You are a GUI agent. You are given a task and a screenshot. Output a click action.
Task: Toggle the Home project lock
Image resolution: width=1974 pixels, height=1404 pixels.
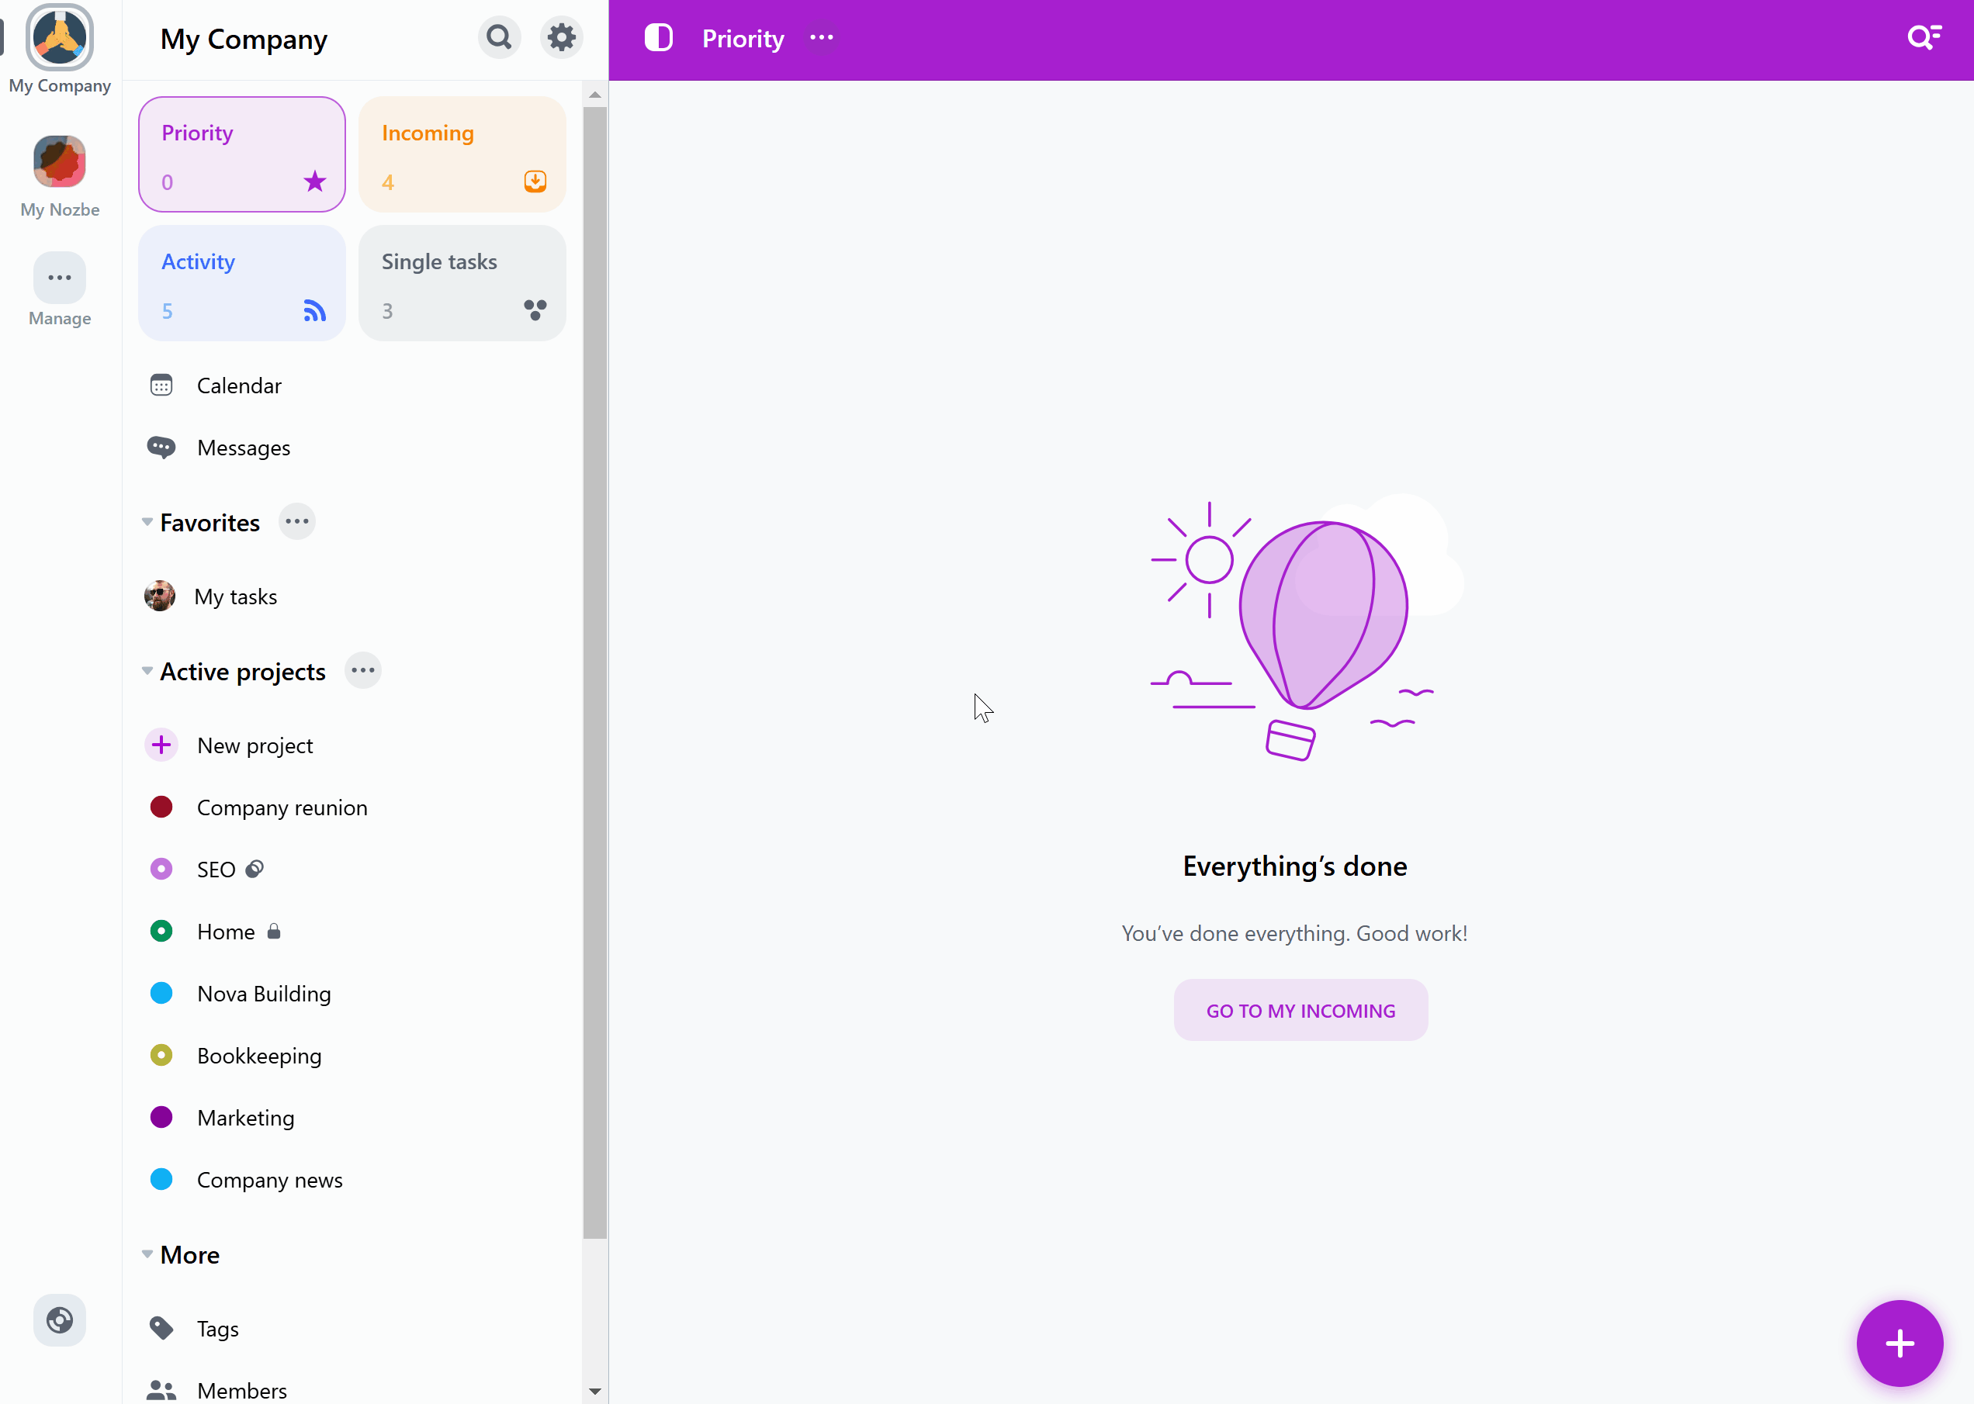274,932
